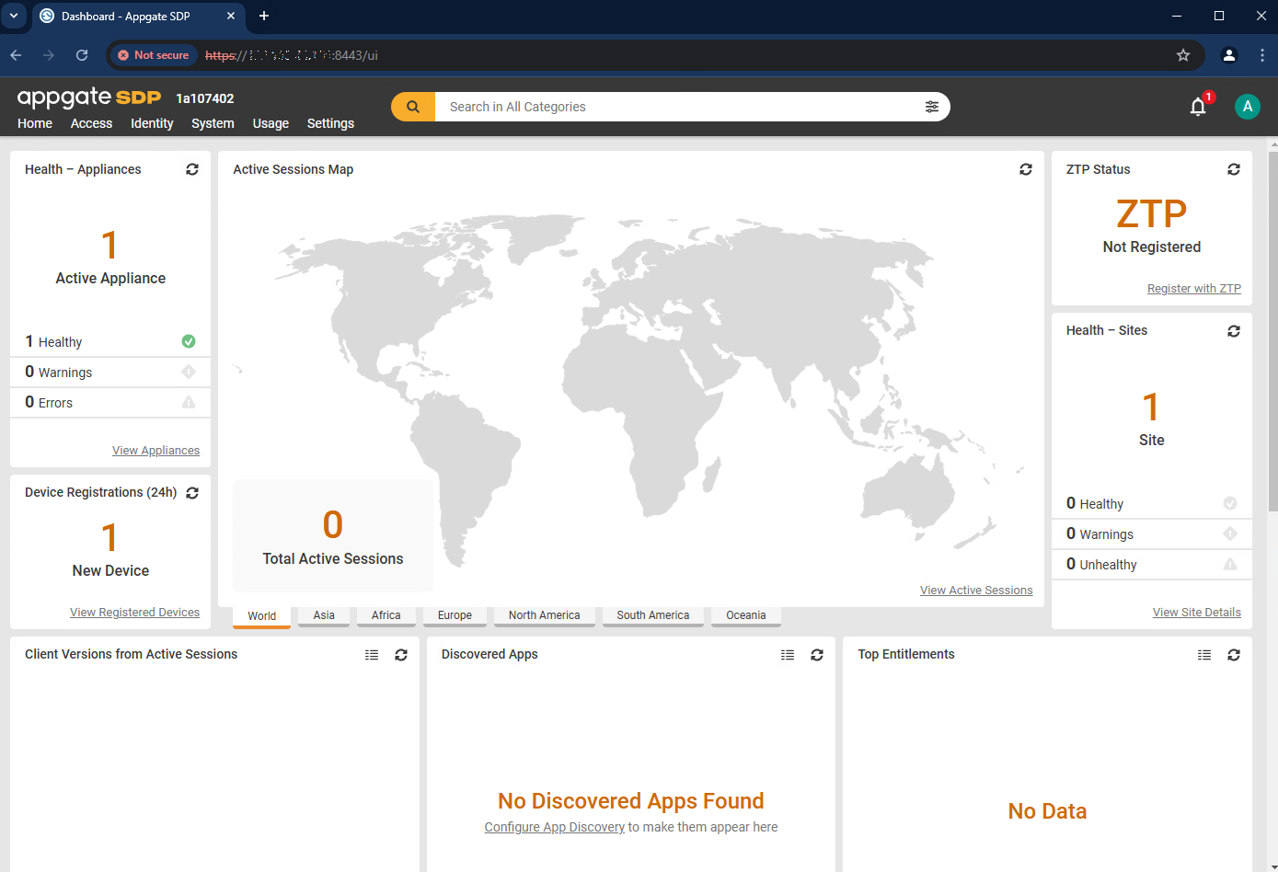
Task: Open the Access navigation item
Action: 91,123
